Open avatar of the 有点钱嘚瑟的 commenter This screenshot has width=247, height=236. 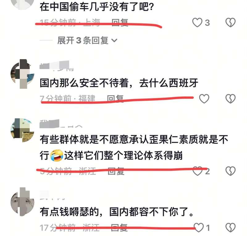[x=22, y=201]
